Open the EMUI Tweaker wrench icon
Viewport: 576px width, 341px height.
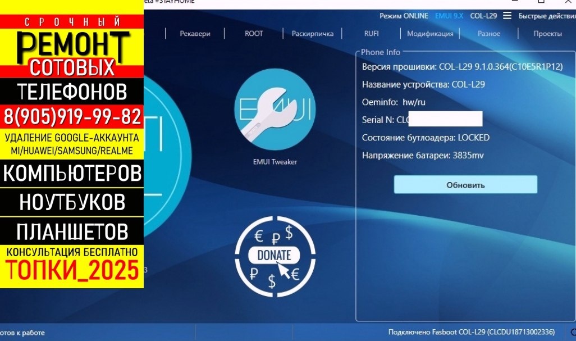point(275,109)
